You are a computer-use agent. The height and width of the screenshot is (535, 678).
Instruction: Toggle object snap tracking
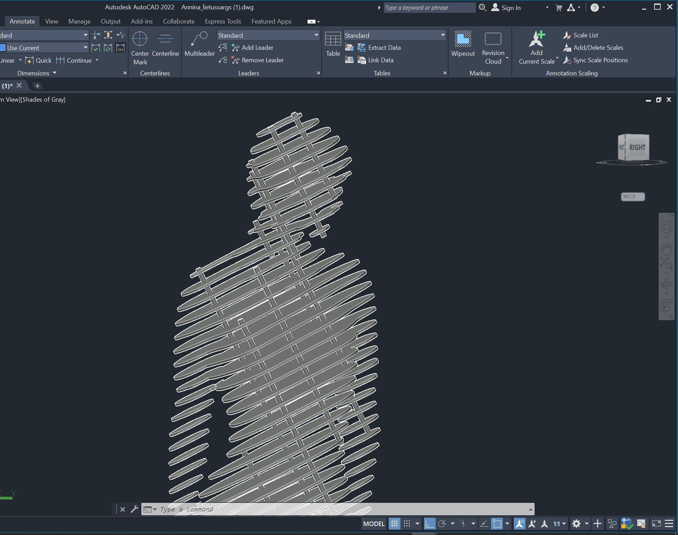coord(484,524)
